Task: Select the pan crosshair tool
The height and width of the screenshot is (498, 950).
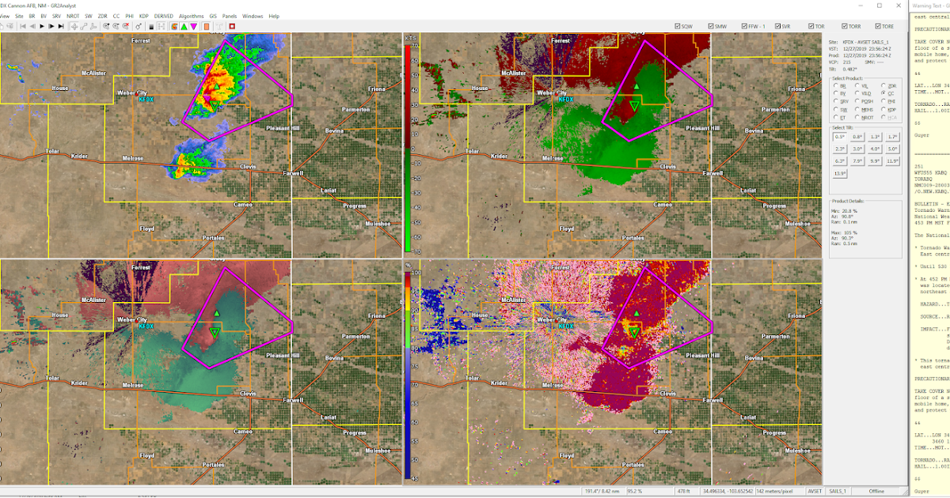Action: [x=74, y=26]
